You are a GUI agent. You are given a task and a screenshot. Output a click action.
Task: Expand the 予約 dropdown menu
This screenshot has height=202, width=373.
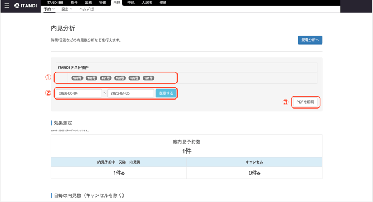(49, 9)
